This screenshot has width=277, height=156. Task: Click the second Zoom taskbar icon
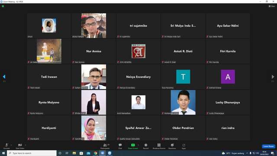[x=110, y=153]
